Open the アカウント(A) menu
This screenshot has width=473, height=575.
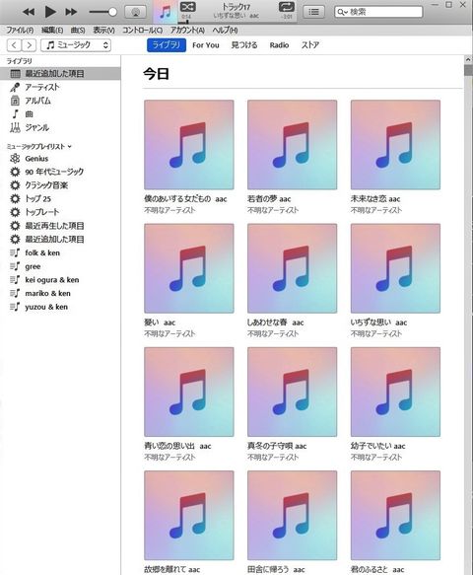coord(187,30)
